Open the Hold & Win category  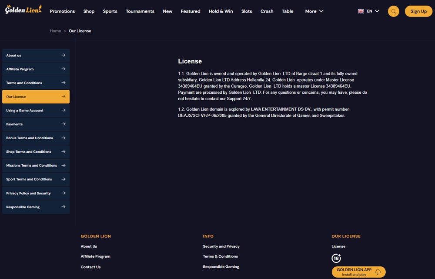(x=221, y=11)
